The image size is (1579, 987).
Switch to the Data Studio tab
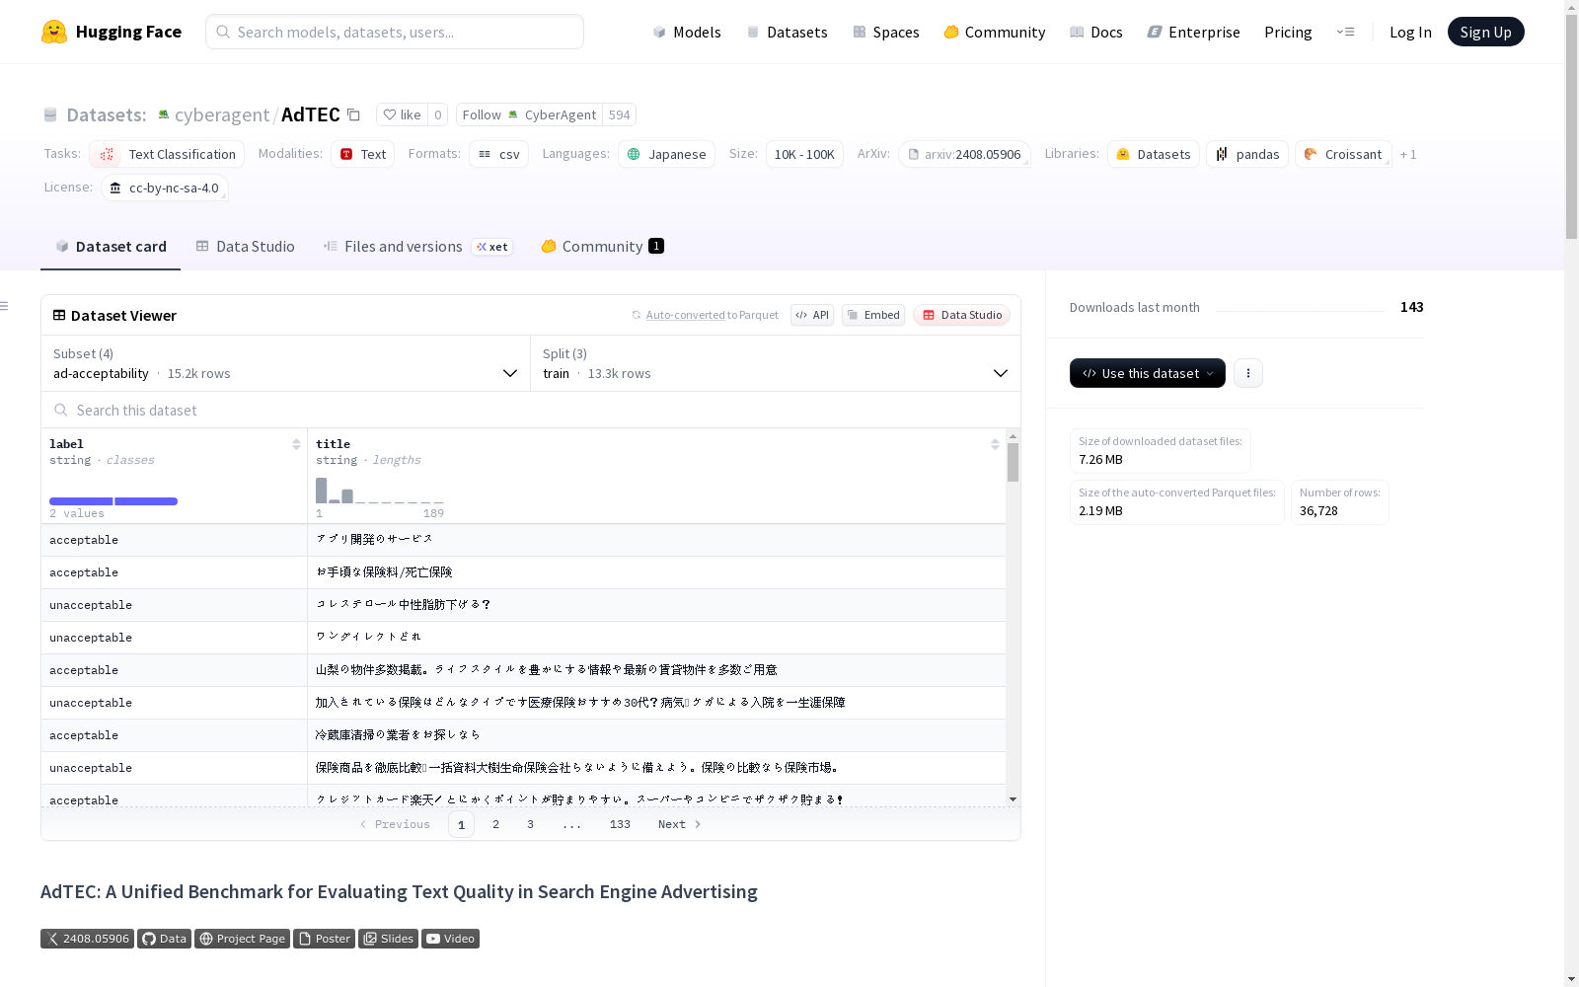[x=245, y=247]
